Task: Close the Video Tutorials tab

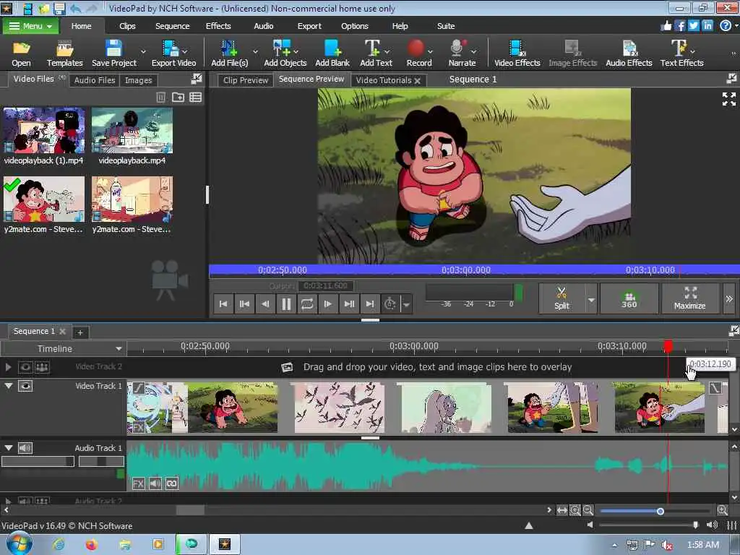Action: (x=417, y=81)
